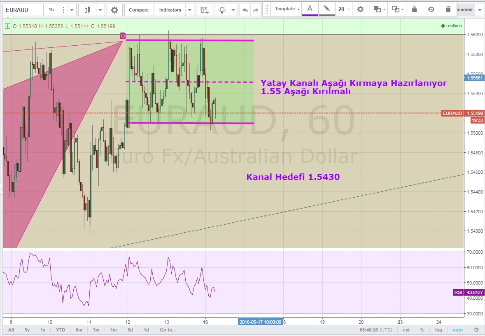Open drawing settings gear in floating toolbar

point(360,9)
